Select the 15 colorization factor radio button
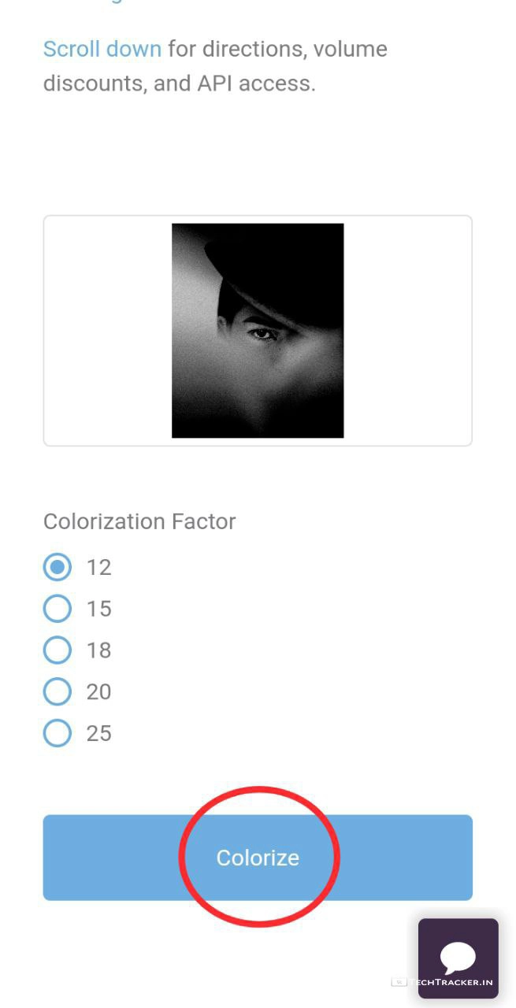 tap(58, 609)
